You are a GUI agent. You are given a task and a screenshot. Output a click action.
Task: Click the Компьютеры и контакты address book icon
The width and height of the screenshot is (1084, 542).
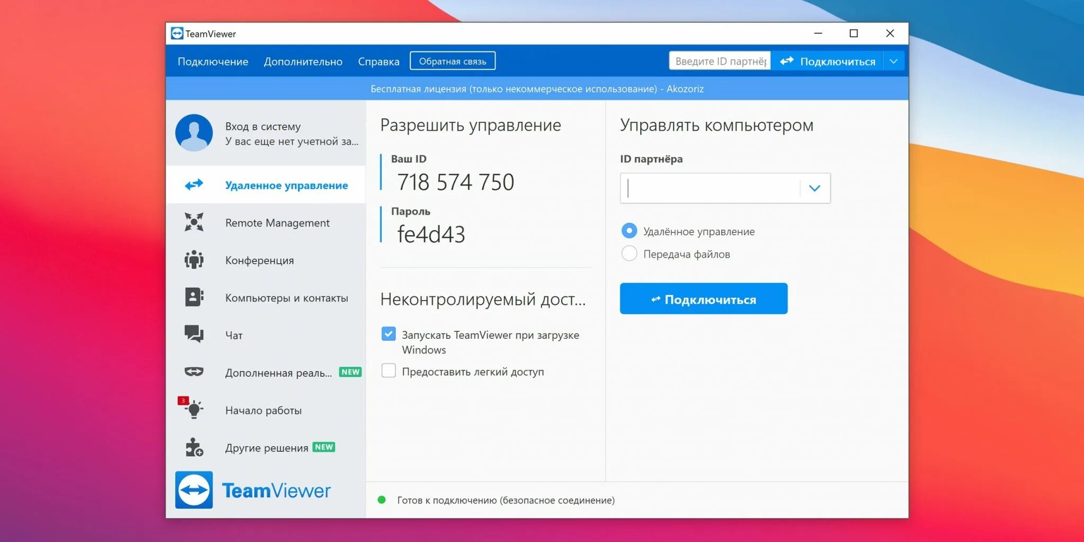tap(194, 297)
